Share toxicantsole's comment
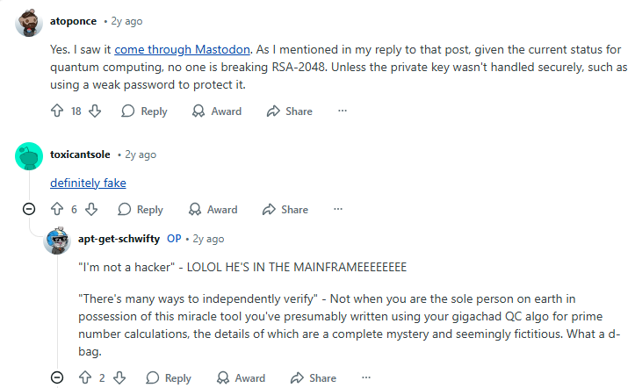The height and width of the screenshot is (388, 635). [x=285, y=210]
